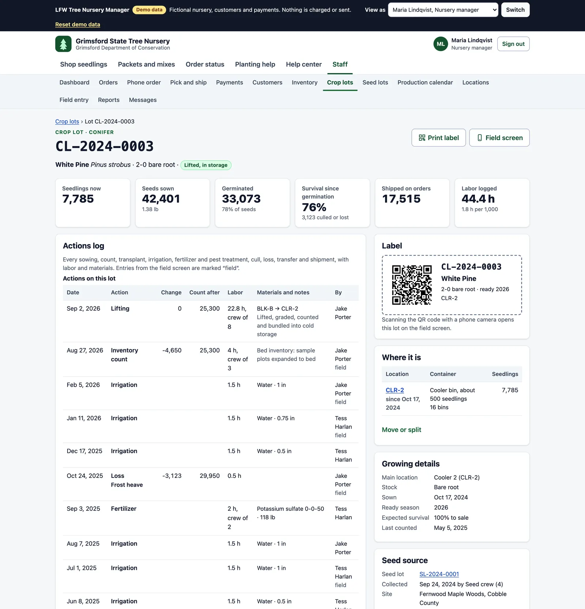585x609 pixels.
Task: Click the Switch button
Action: 515,10
